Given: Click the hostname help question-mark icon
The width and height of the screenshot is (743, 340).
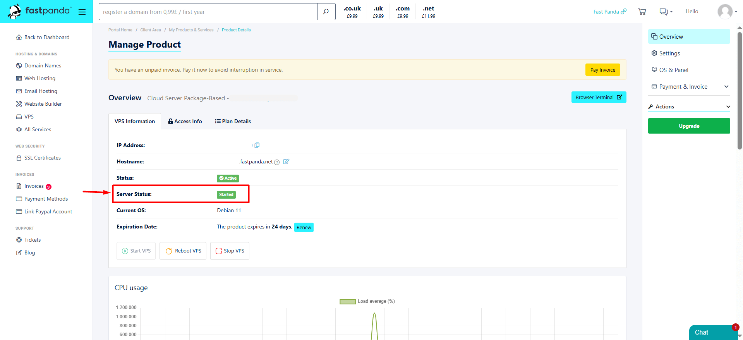Looking at the screenshot, I should tap(277, 162).
